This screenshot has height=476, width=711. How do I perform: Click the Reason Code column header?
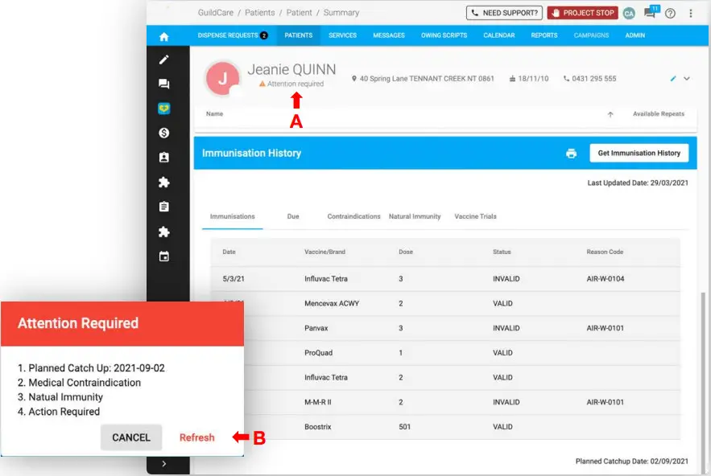[x=605, y=252]
